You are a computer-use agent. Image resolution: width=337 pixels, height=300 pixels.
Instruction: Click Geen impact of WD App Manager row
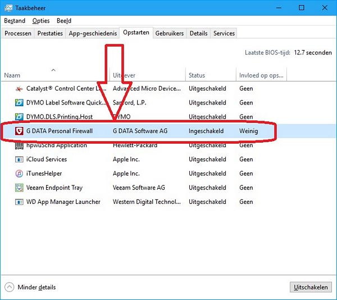tap(246, 202)
